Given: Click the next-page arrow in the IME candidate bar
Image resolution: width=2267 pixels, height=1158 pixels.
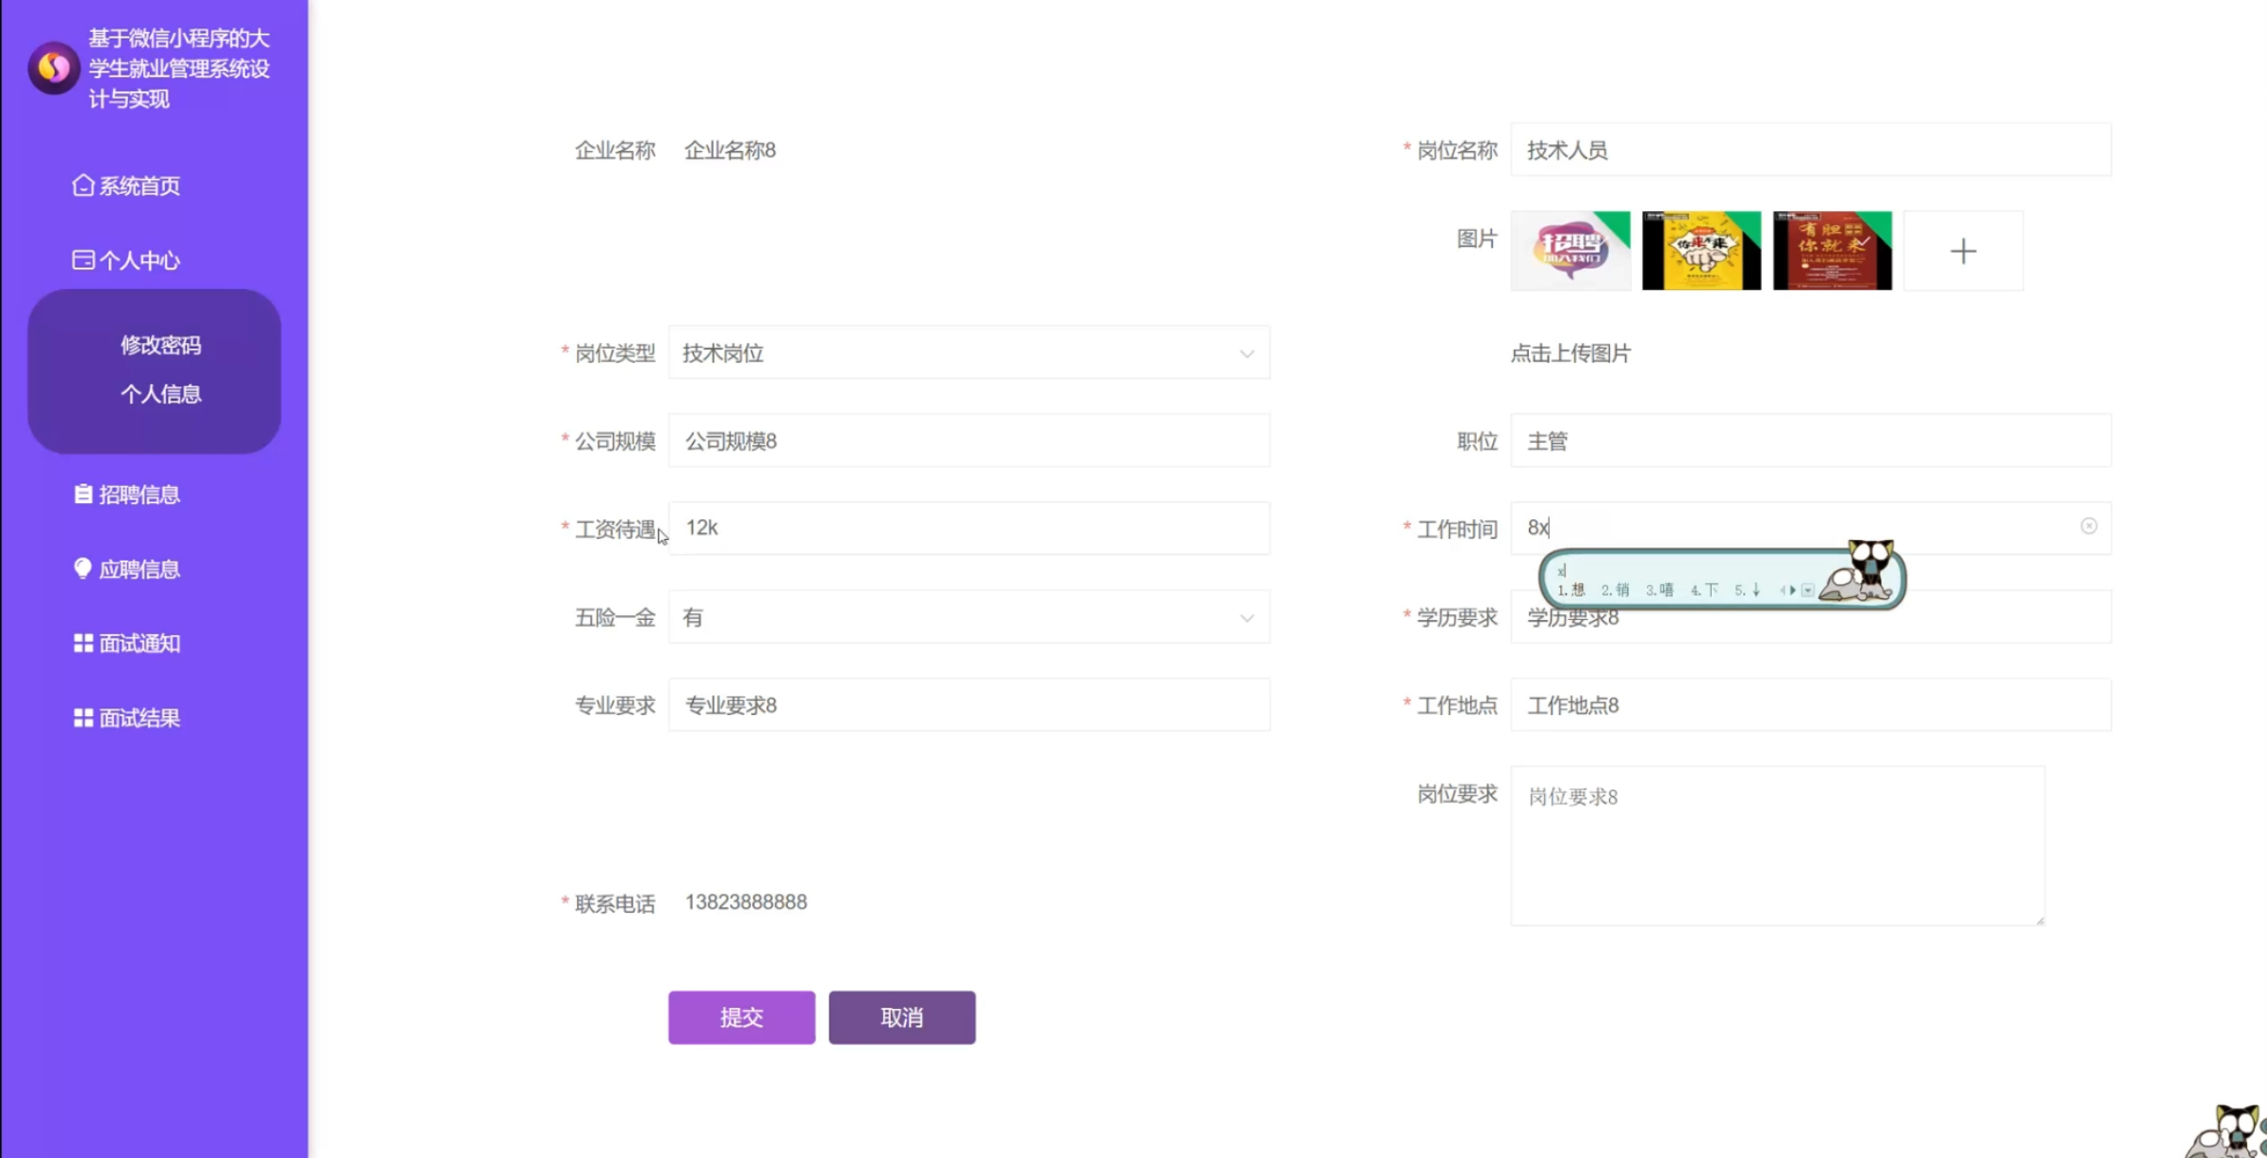Looking at the screenshot, I should pyautogui.click(x=1793, y=590).
